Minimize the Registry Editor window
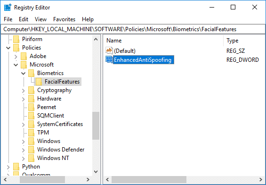The height and width of the screenshot is (185, 266). (212, 7)
